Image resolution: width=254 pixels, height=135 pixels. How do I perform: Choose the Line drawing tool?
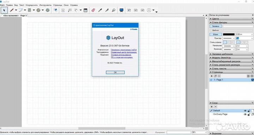(x=12, y=10)
